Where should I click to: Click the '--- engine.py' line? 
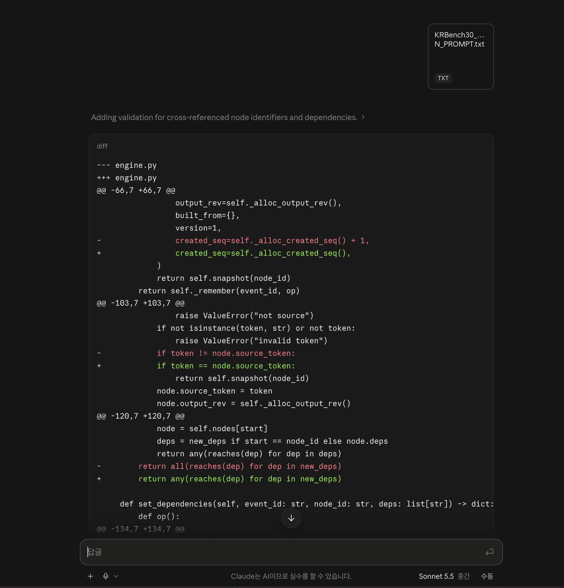coord(127,165)
